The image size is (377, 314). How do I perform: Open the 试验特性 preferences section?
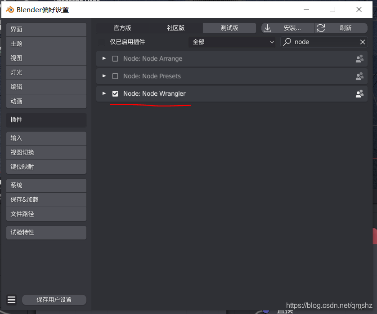[x=46, y=233]
